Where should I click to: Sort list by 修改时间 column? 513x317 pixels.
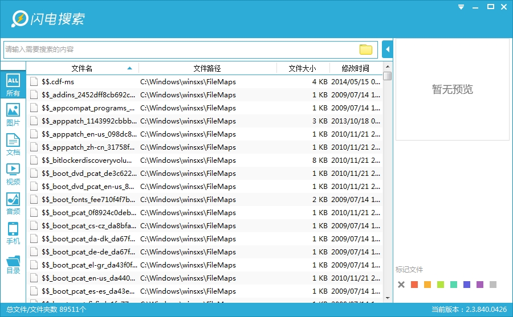pos(355,68)
